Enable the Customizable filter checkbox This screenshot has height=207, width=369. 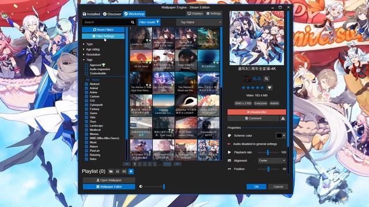point(86,74)
